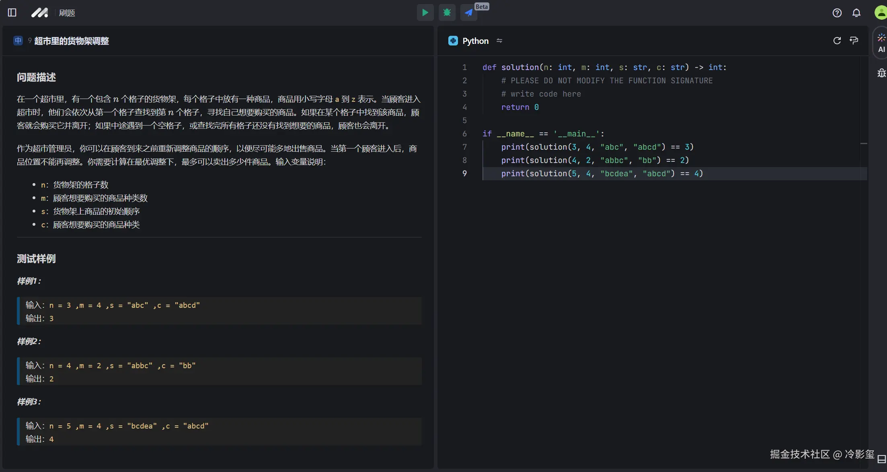Run the code with green play button
This screenshot has height=472, width=887.
pos(425,13)
